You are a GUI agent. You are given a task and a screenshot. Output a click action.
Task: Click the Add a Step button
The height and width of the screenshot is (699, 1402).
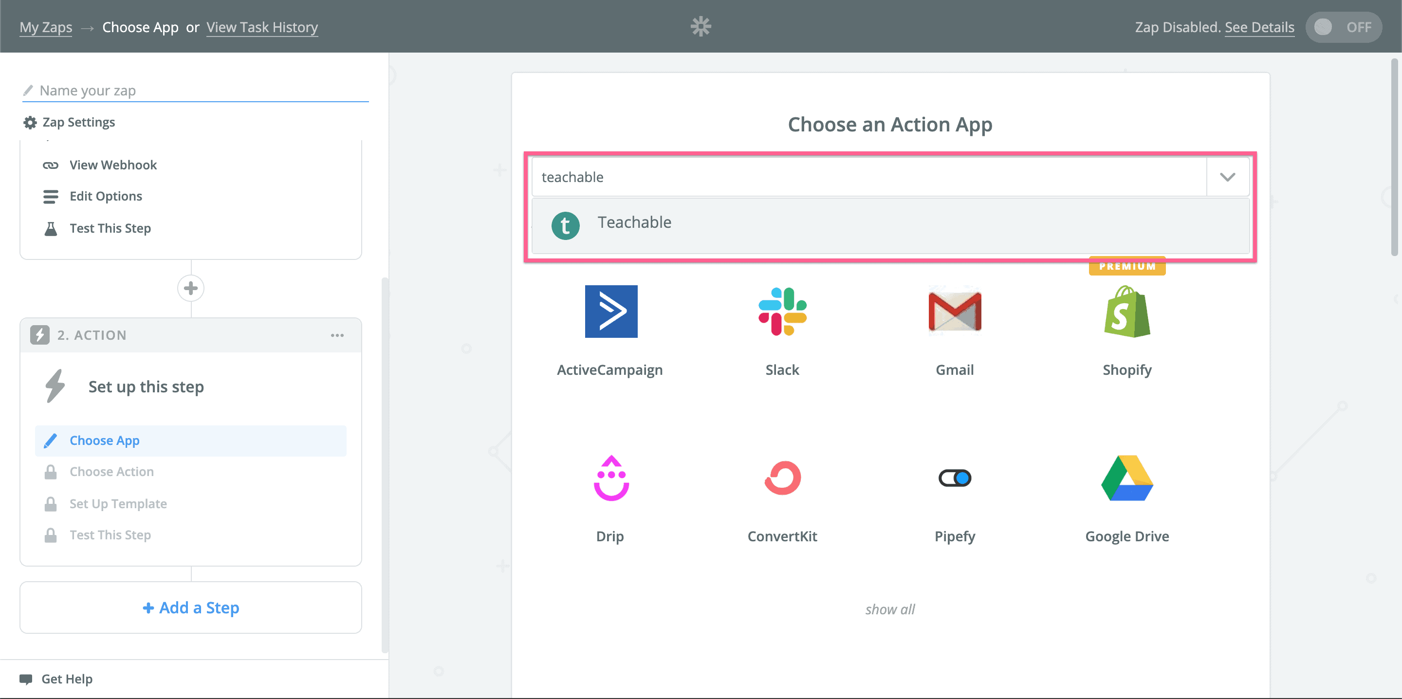[190, 607]
